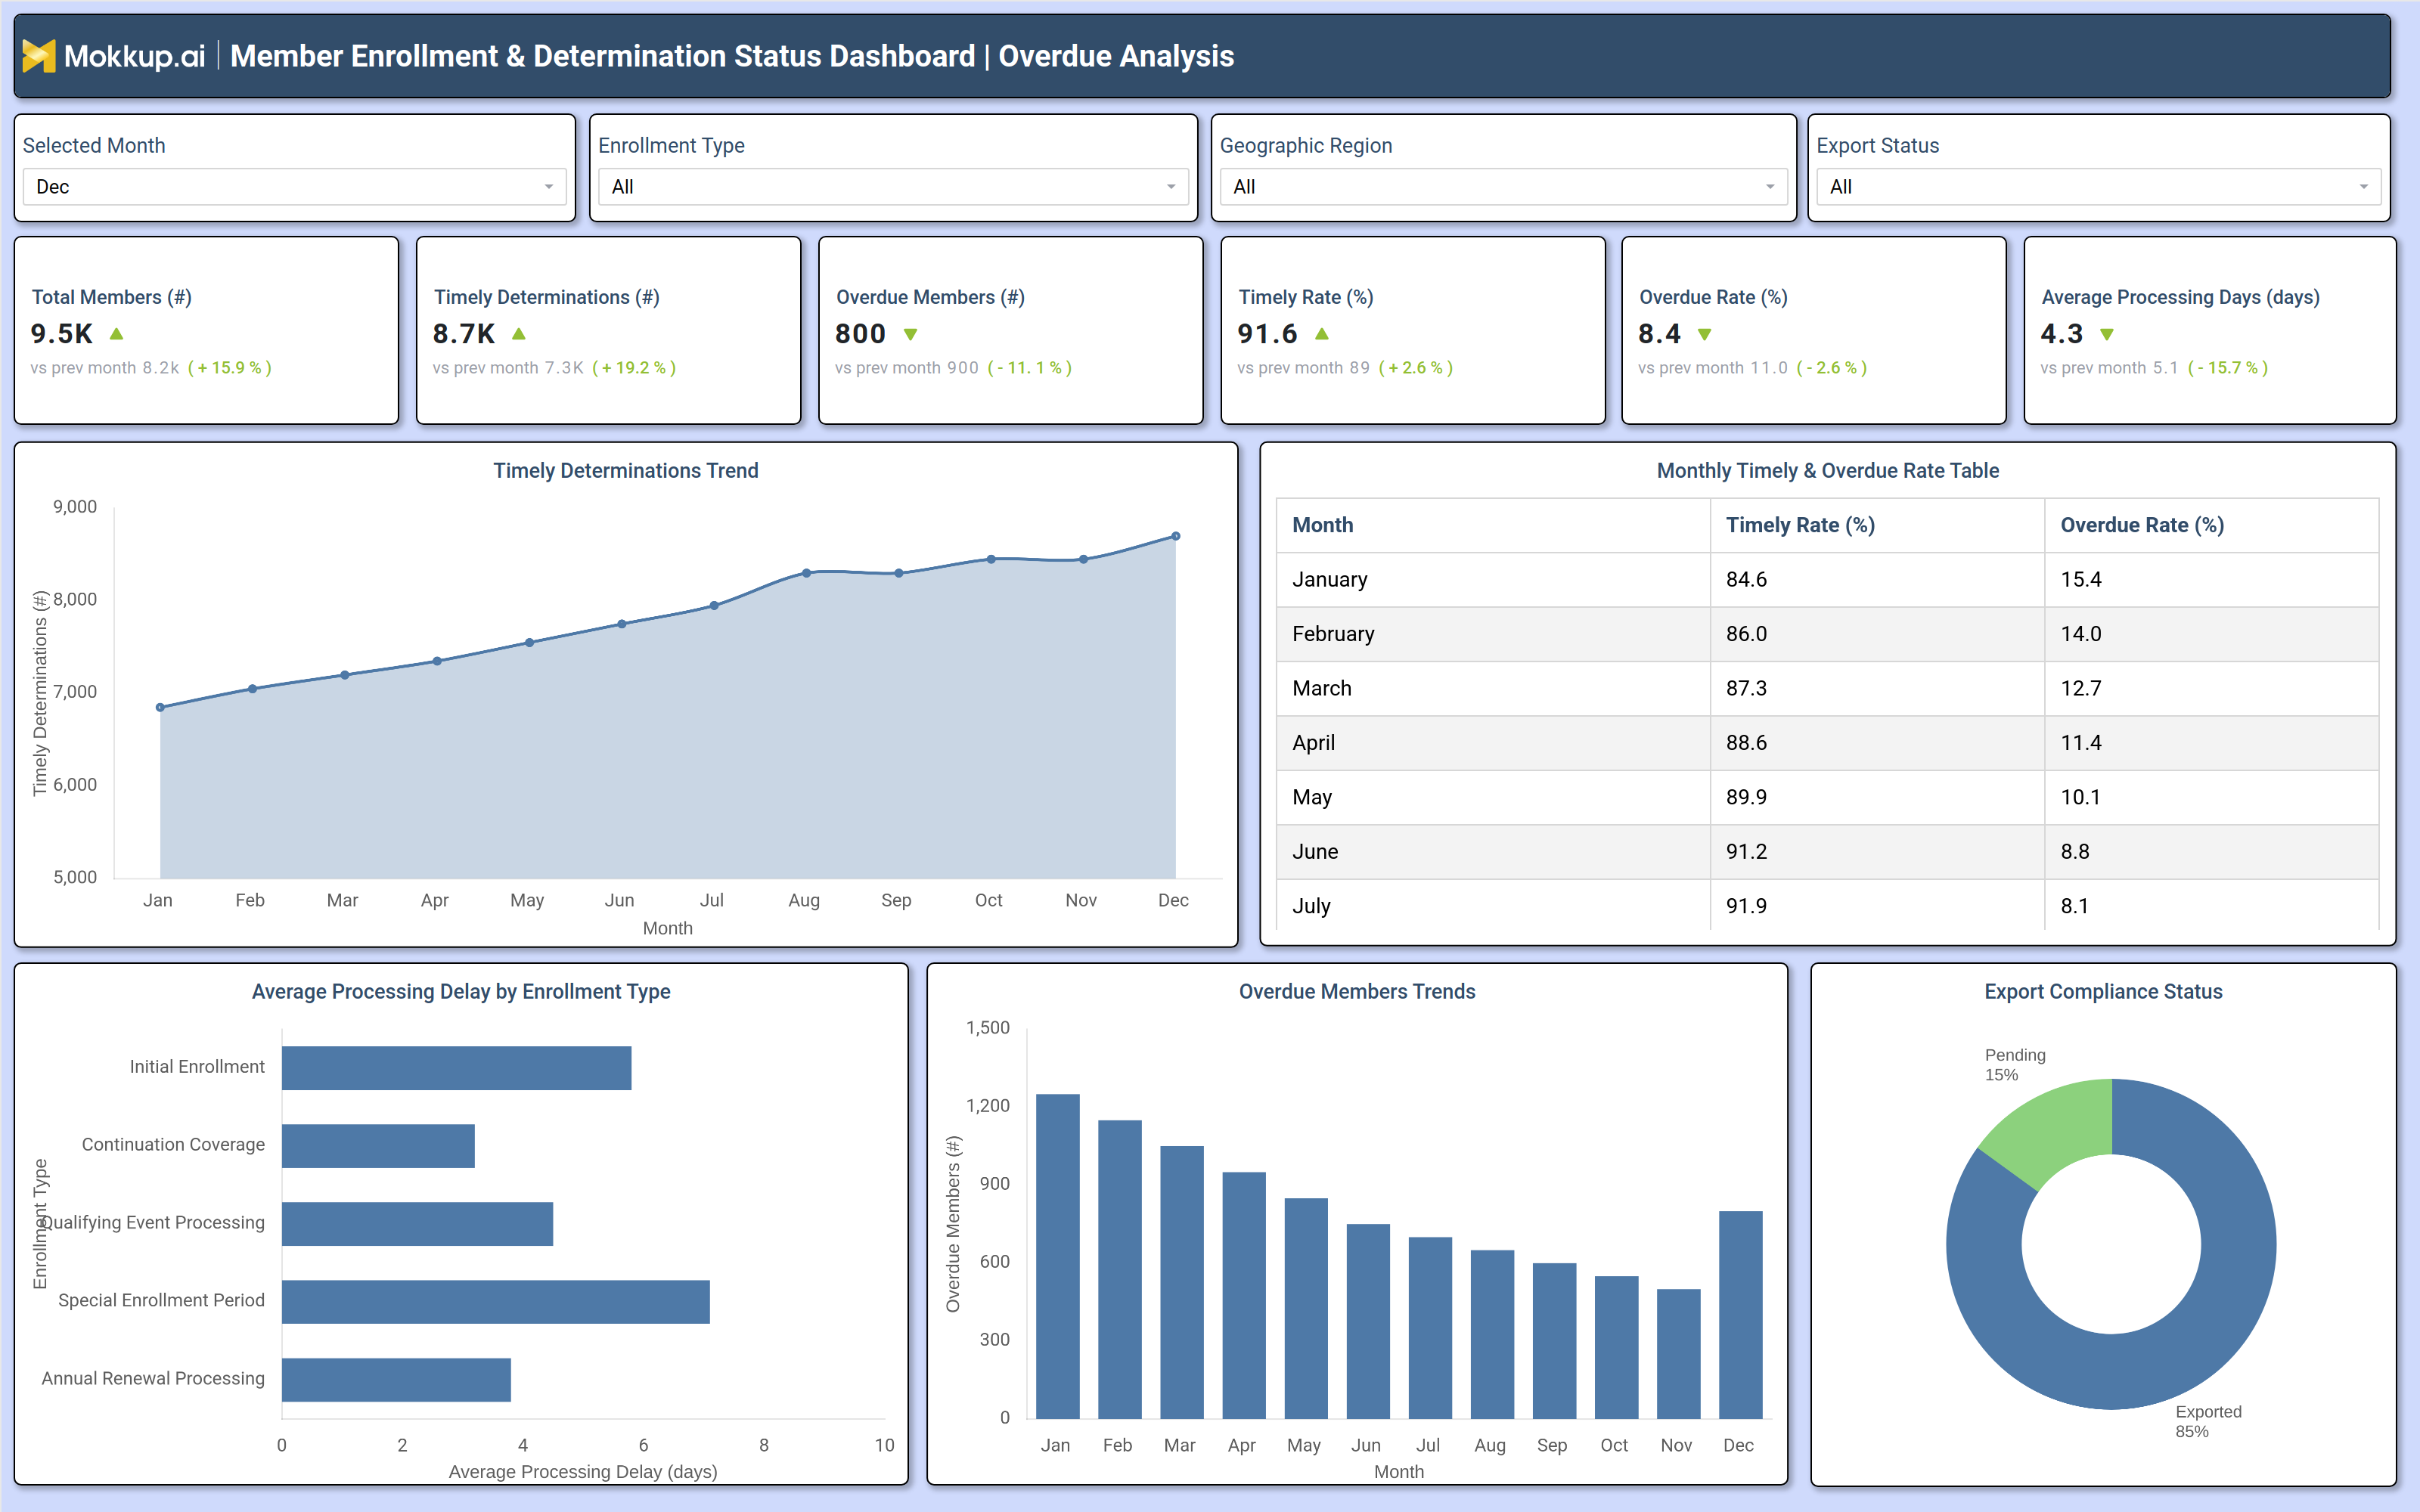The image size is (2420, 1512).
Task: Click the down arrow beside Overdue Rate 8.4
Action: pyautogui.click(x=1704, y=334)
